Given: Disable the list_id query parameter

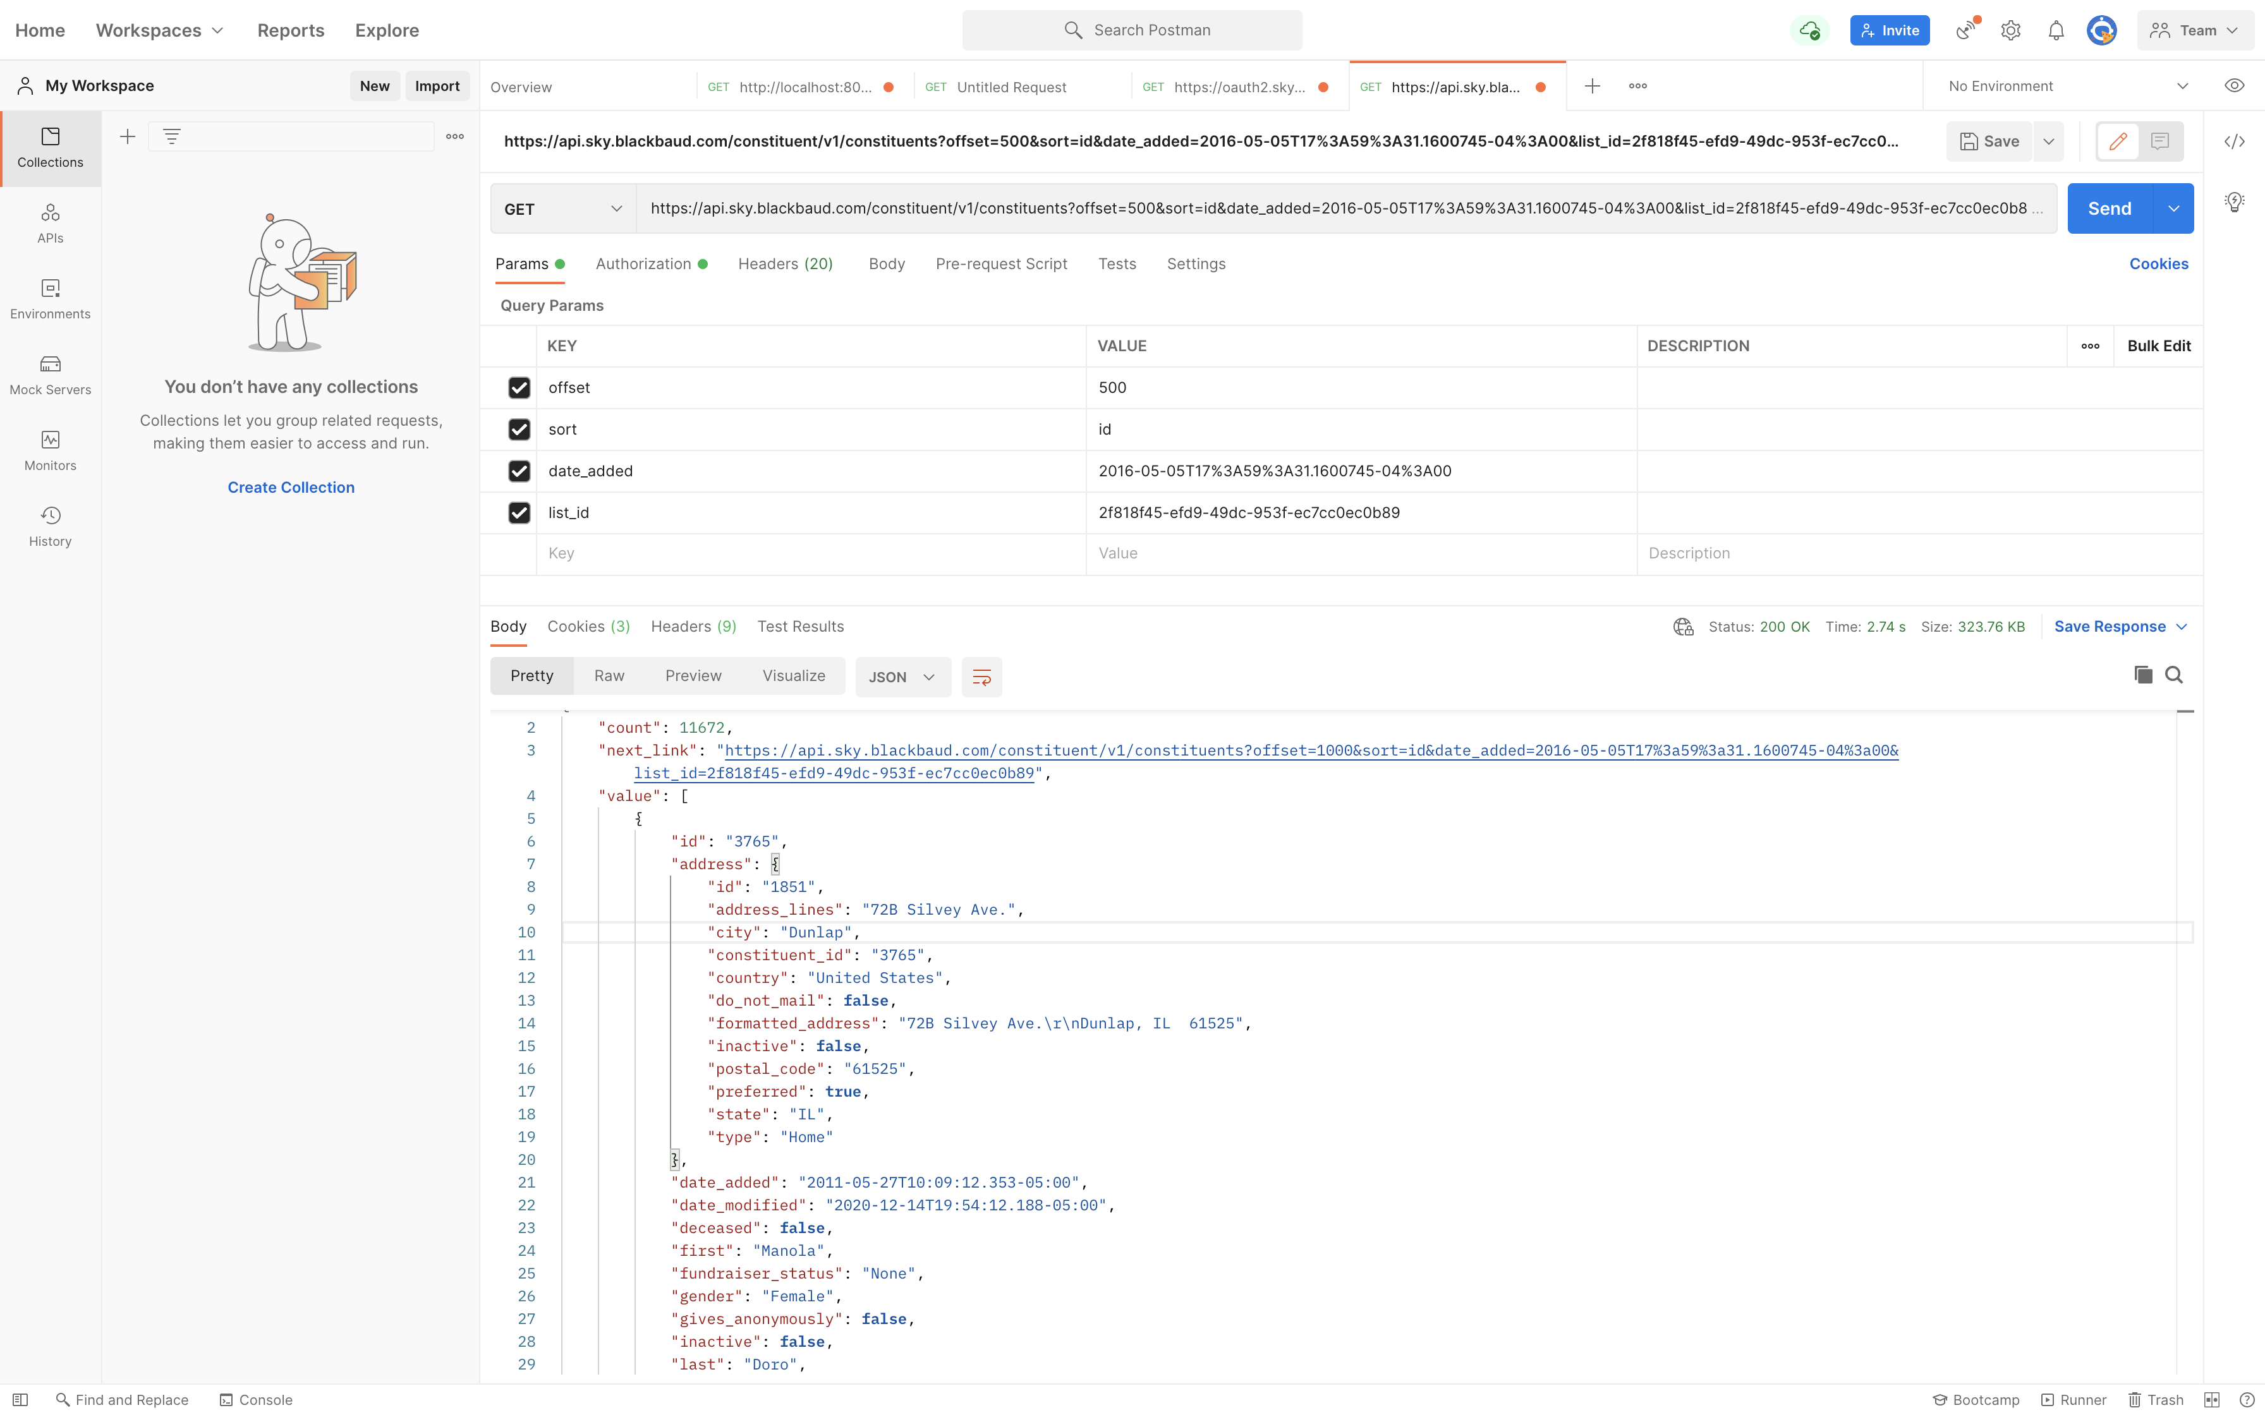Looking at the screenshot, I should pos(518,513).
